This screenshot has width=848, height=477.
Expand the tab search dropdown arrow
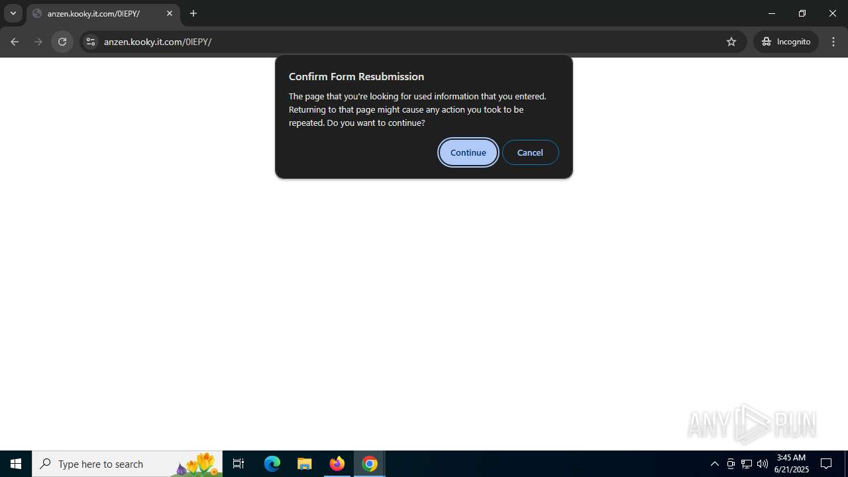point(13,13)
